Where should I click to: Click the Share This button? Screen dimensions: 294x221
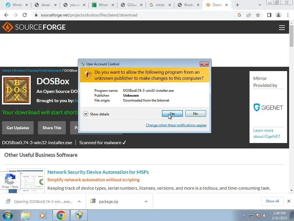(52, 128)
